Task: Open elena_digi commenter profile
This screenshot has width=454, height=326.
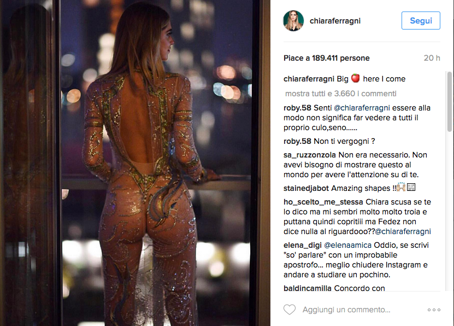Action: (x=302, y=246)
